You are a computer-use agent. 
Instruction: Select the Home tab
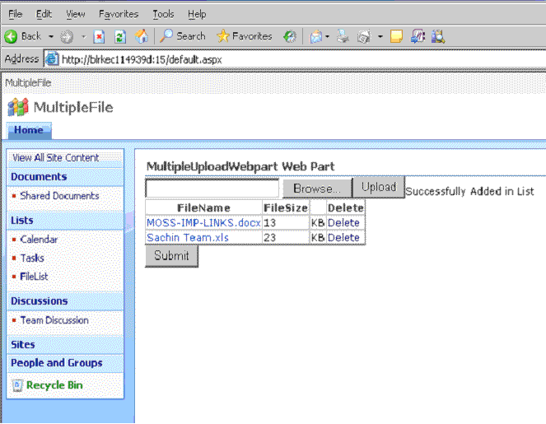29,131
